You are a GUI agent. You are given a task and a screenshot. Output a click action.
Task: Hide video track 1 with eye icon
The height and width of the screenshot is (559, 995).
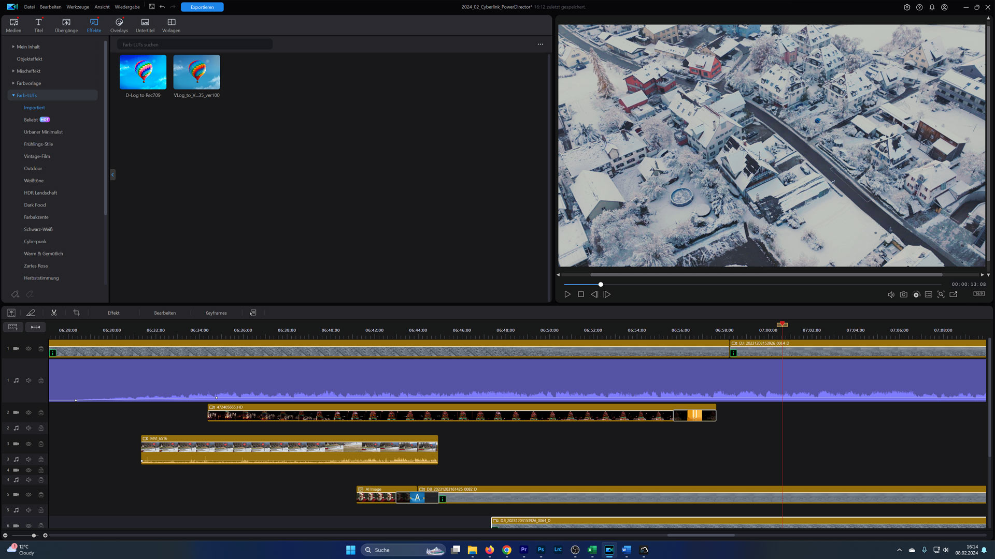pos(29,349)
